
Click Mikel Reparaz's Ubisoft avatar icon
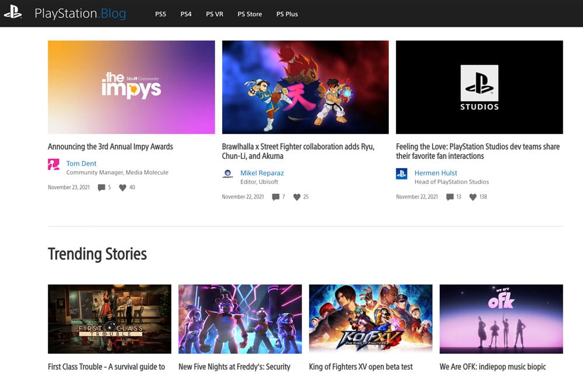click(x=227, y=173)
